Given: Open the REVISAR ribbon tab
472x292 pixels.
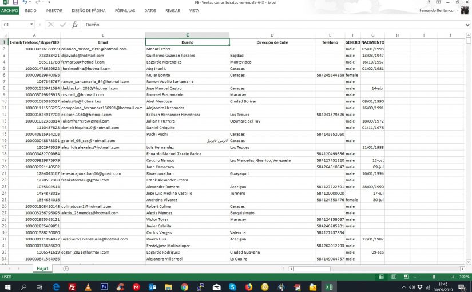Looking at the screenshot, I should pyautogui.click(x=173, y=10).
